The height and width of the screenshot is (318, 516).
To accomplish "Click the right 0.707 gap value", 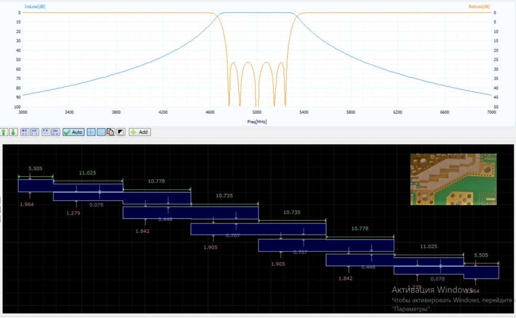I will coord(301,252).
